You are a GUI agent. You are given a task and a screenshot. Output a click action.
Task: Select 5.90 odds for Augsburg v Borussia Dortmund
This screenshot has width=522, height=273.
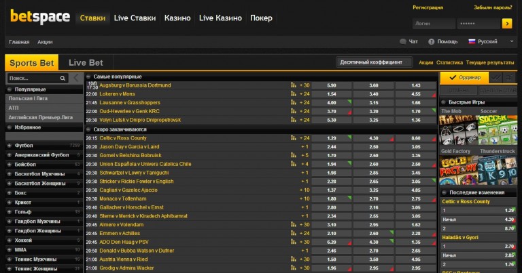tap(332, 85)
